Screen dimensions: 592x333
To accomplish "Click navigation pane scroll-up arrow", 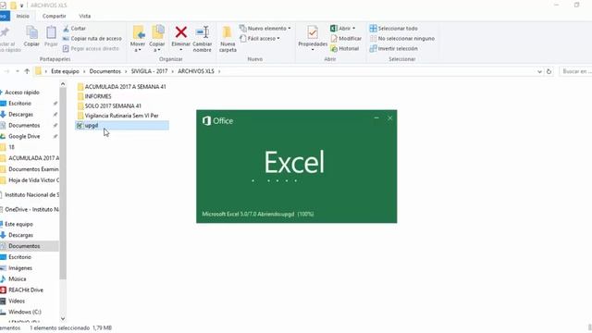I will tap(63, 84).
